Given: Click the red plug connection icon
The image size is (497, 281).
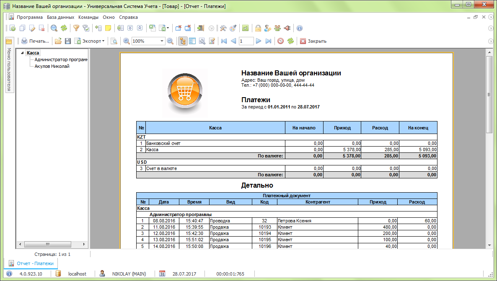Looking at the screenshot, I should tap(287, 28).
